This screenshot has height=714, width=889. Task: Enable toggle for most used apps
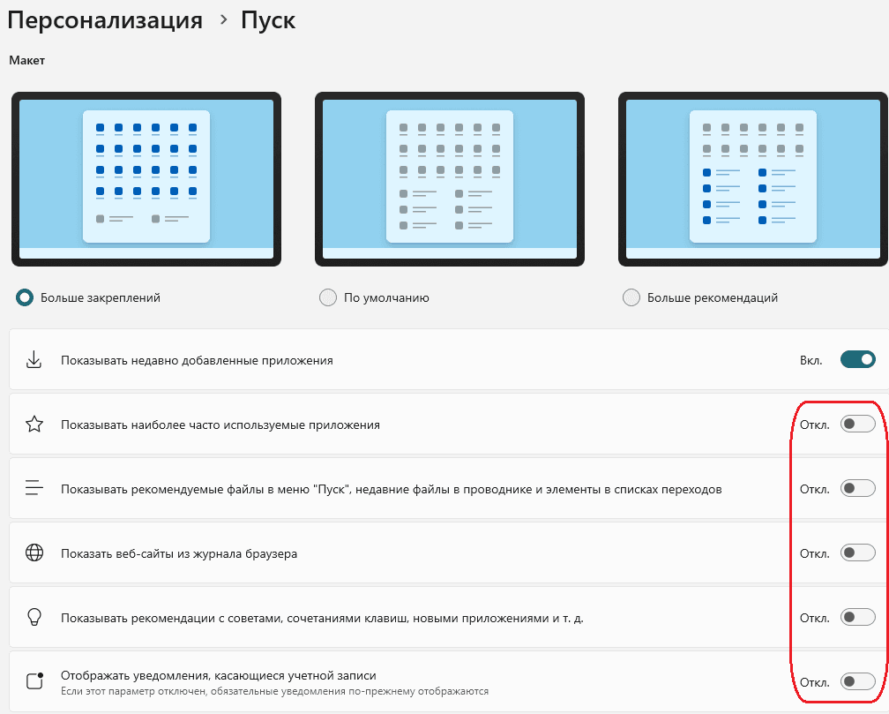858,424
